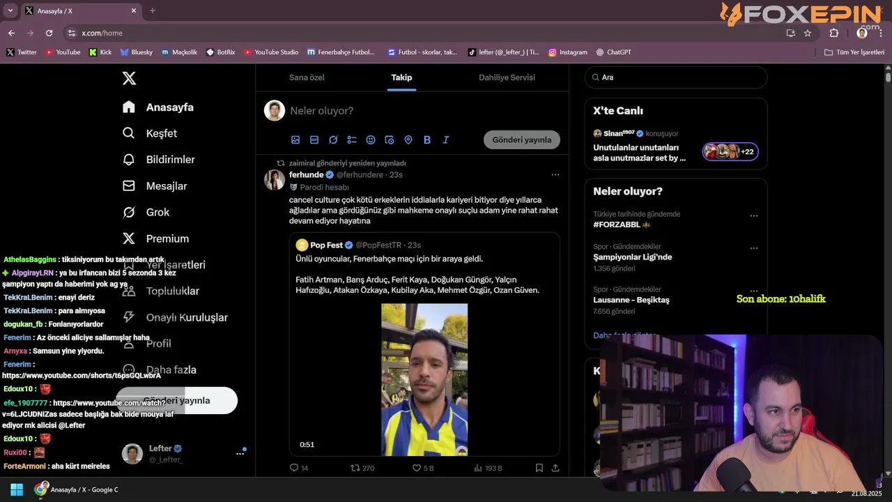The height and width of the screenshot is (502, 892).
Task: Click Grok enhance icon in composer
Action: (333, 140)
